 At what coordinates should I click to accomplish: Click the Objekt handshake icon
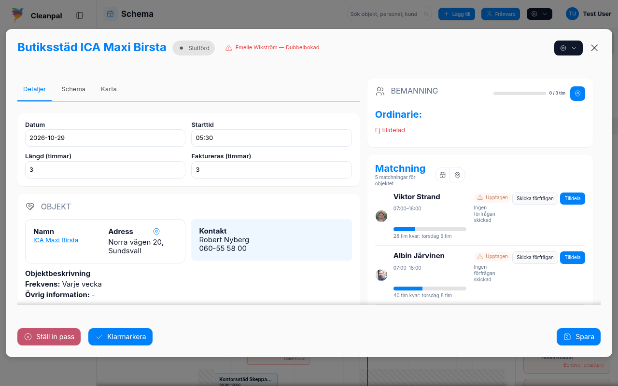[30, 207]
